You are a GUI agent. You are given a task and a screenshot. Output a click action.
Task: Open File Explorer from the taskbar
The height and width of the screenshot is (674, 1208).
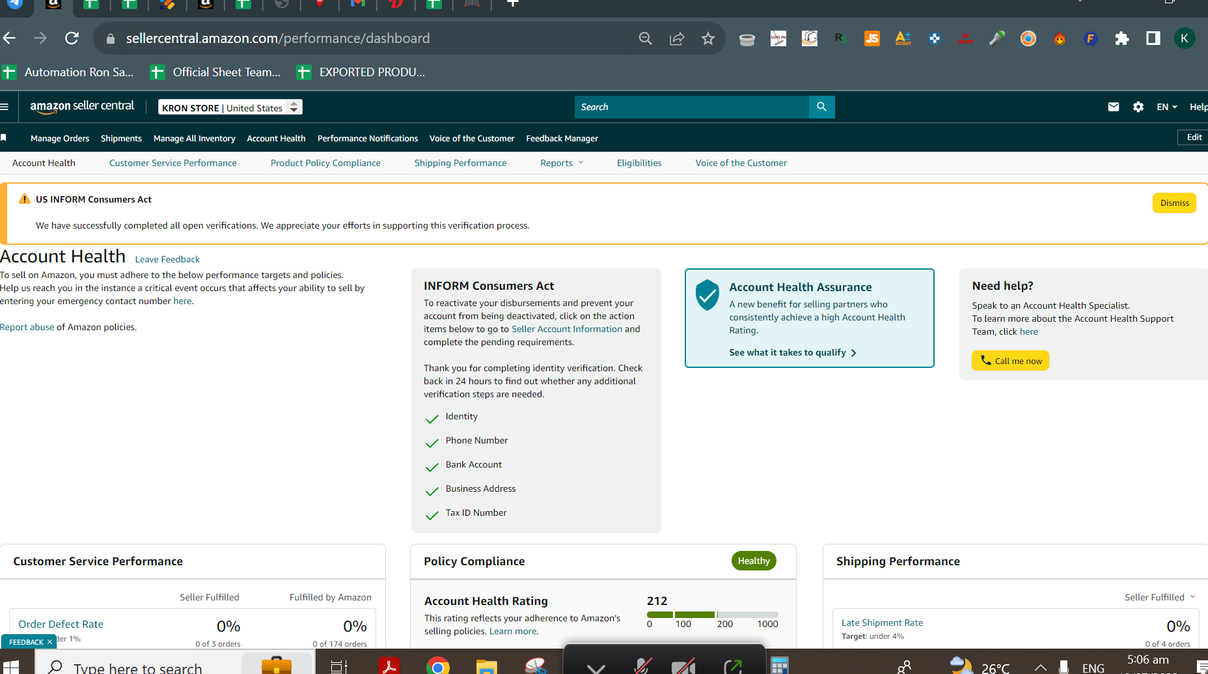pos(486,666)
